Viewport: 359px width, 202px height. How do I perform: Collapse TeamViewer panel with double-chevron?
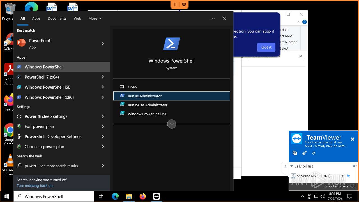[314, 153]
